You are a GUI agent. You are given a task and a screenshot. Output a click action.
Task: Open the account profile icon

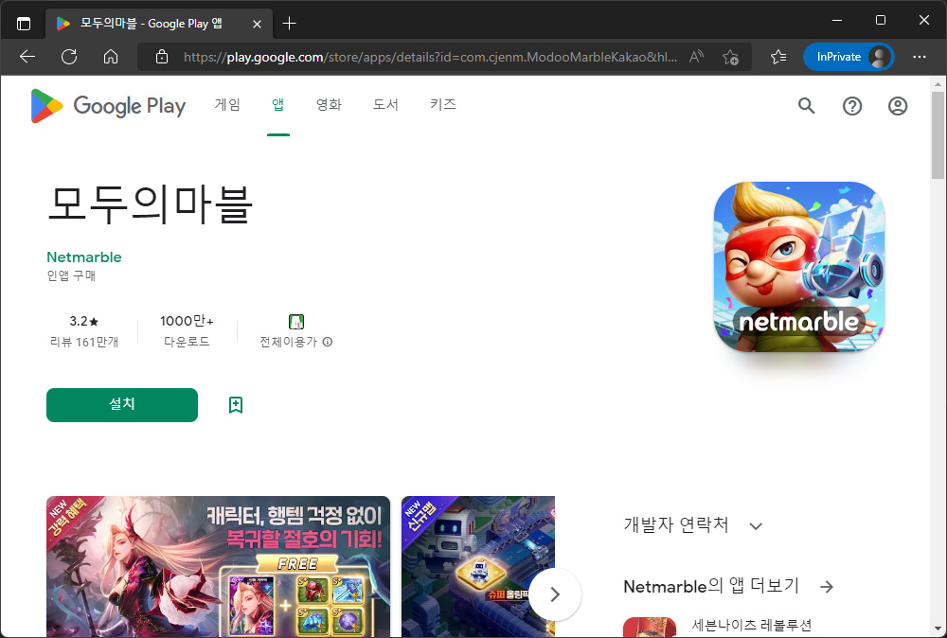point(898,106)
